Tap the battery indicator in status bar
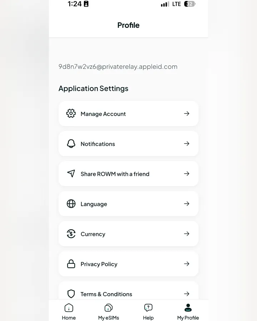257x321 pixels. [x=190, y=4]
